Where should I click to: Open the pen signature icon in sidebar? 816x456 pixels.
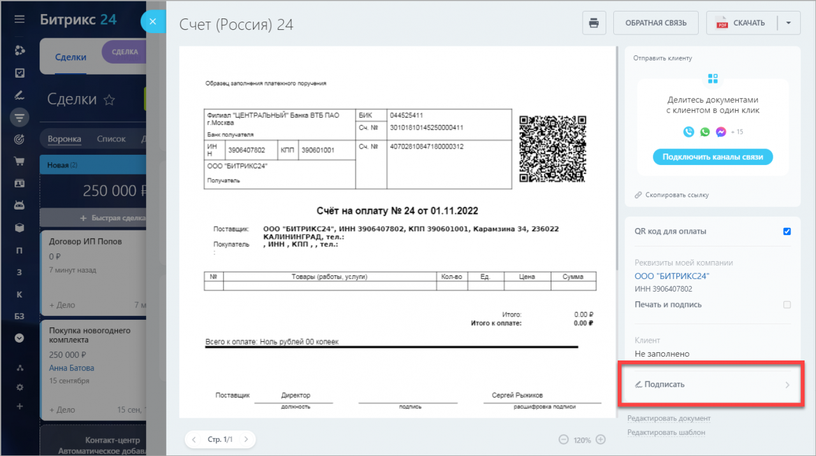click(x=19, y=96)
